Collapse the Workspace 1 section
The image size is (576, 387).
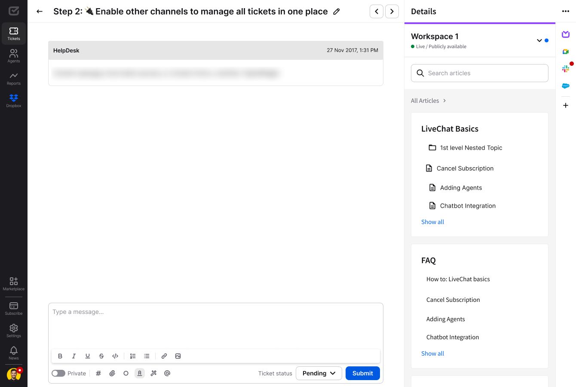[x=539, y=40]
